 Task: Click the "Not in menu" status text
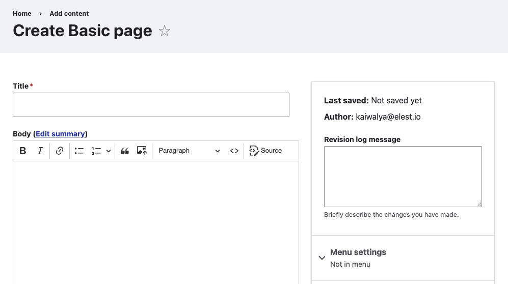coord(350,264)
